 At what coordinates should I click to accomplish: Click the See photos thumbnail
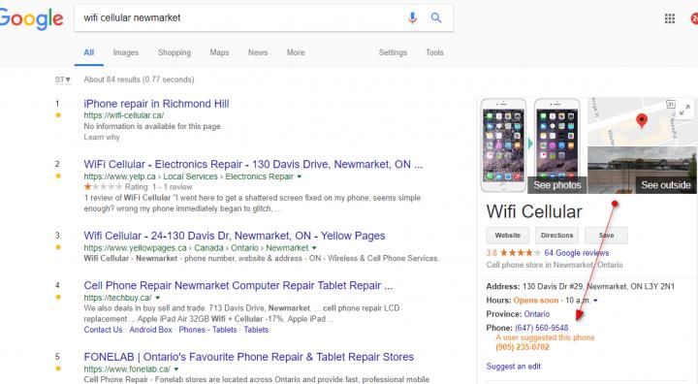click(x=557, y=146)
